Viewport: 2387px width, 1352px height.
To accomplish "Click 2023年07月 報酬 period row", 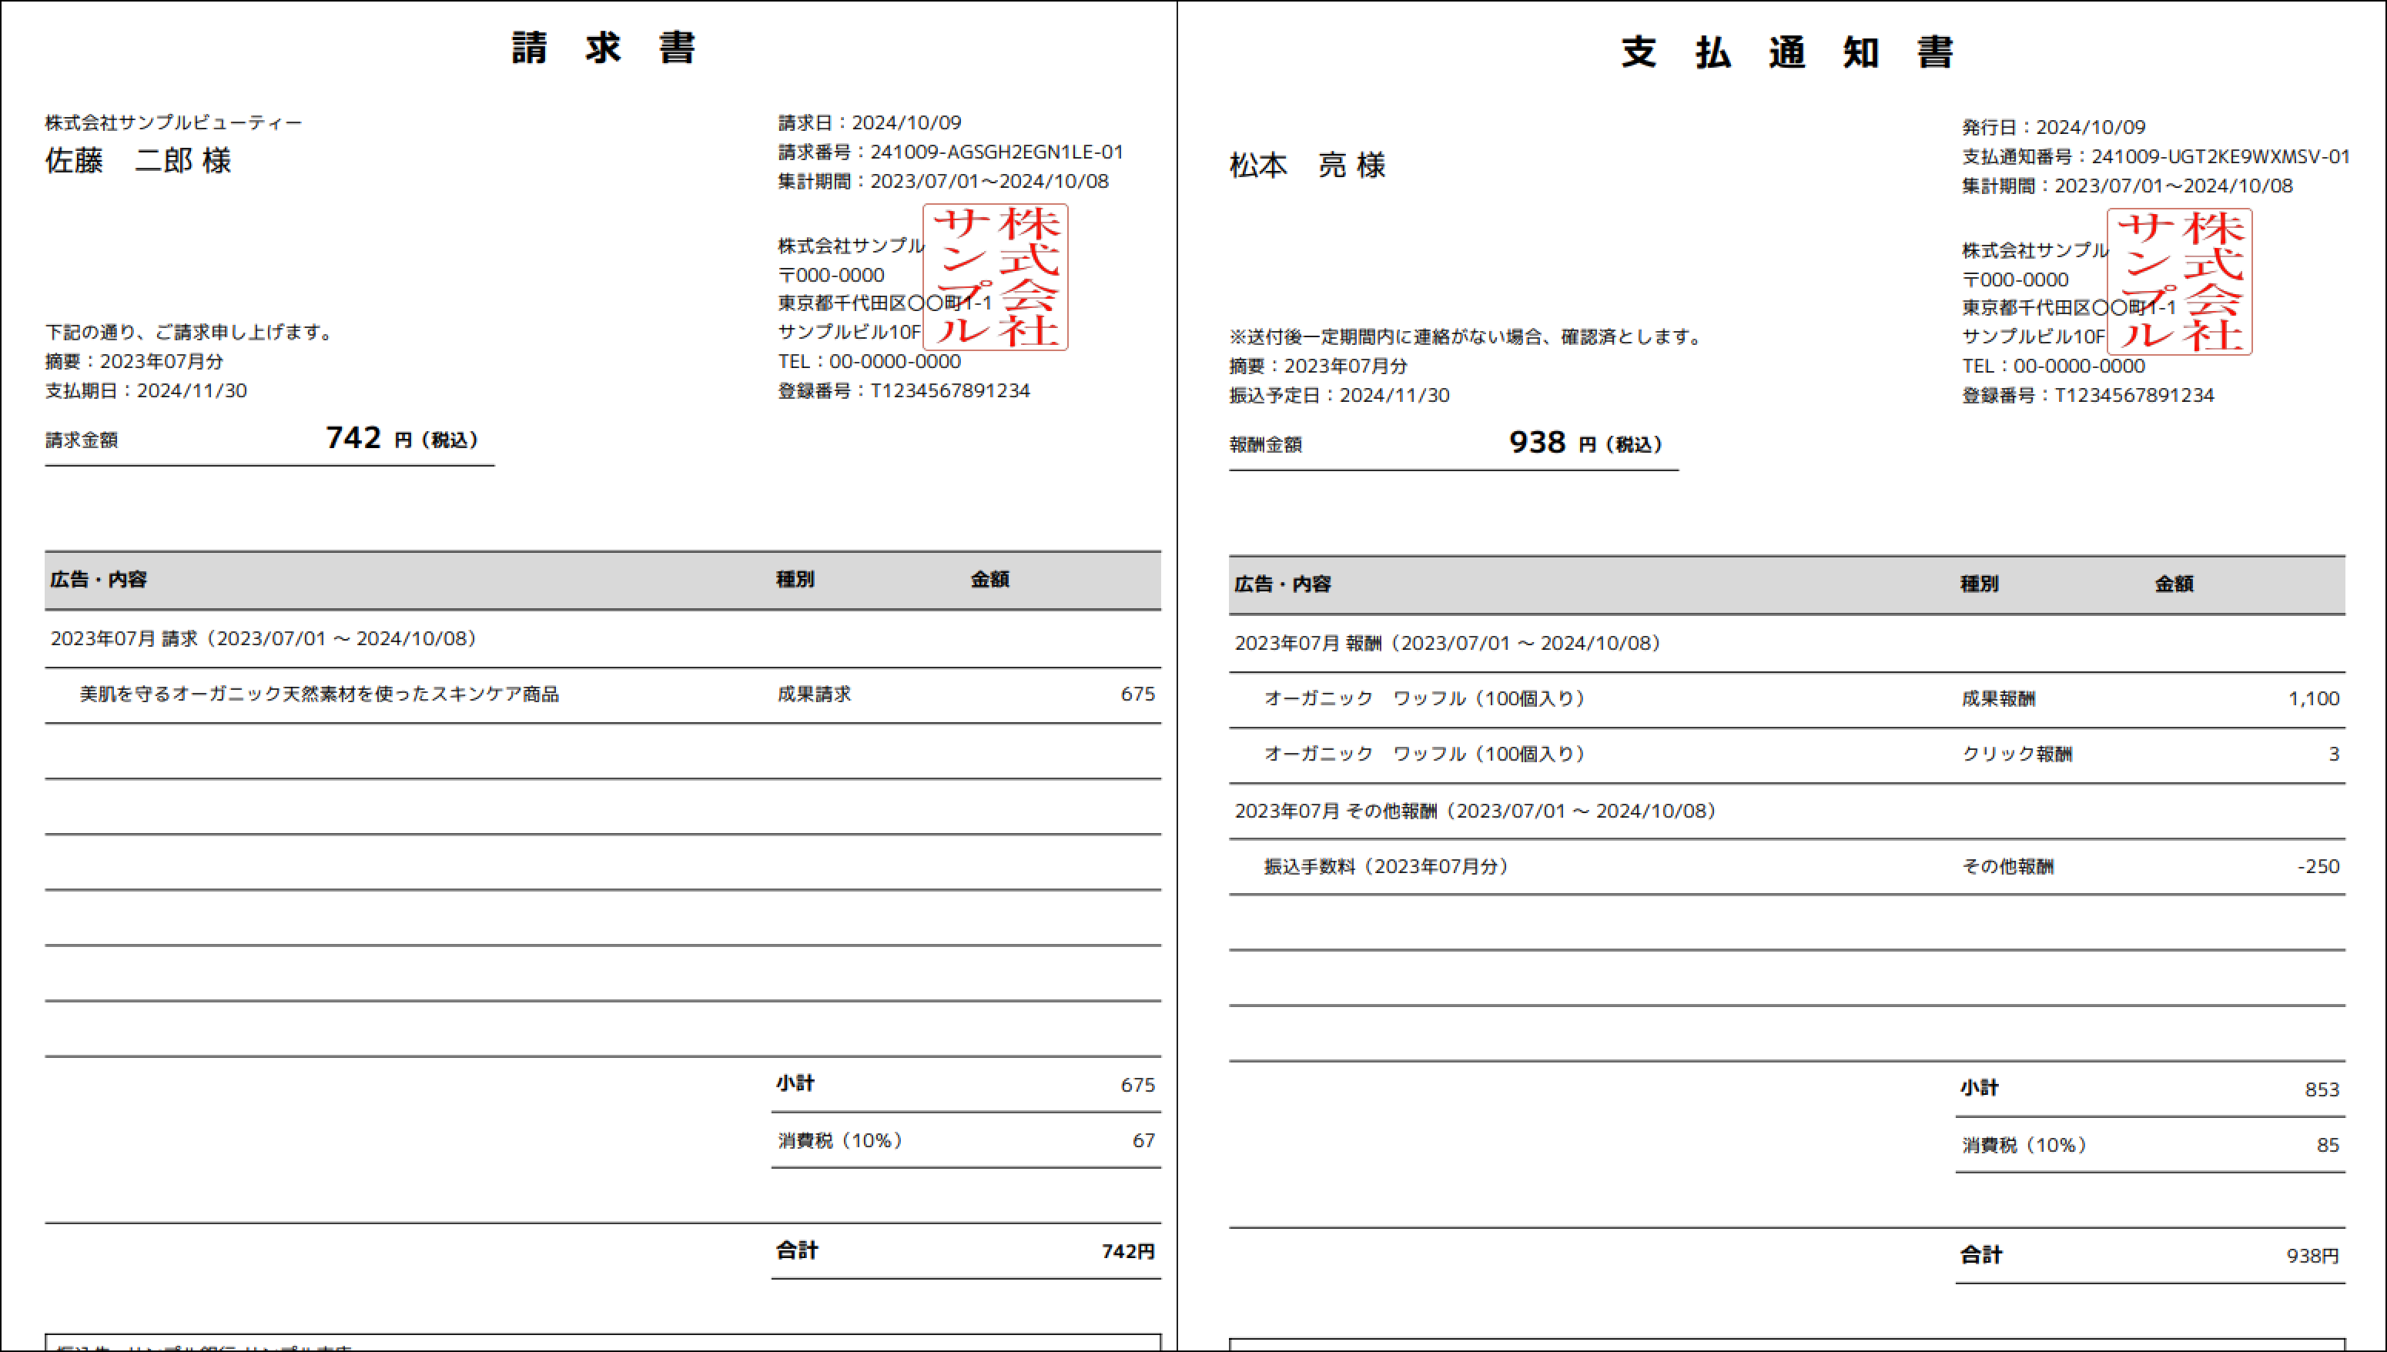I will (x=1787, y=644).
